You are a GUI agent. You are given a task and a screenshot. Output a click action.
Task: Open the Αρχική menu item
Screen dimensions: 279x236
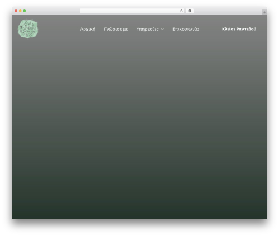(88, 29)
